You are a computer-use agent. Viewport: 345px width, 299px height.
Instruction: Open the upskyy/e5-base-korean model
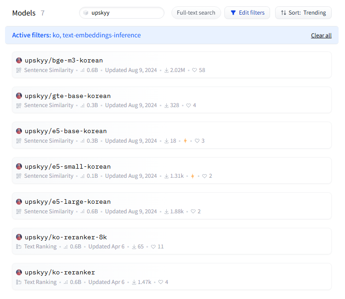point(172,135)
